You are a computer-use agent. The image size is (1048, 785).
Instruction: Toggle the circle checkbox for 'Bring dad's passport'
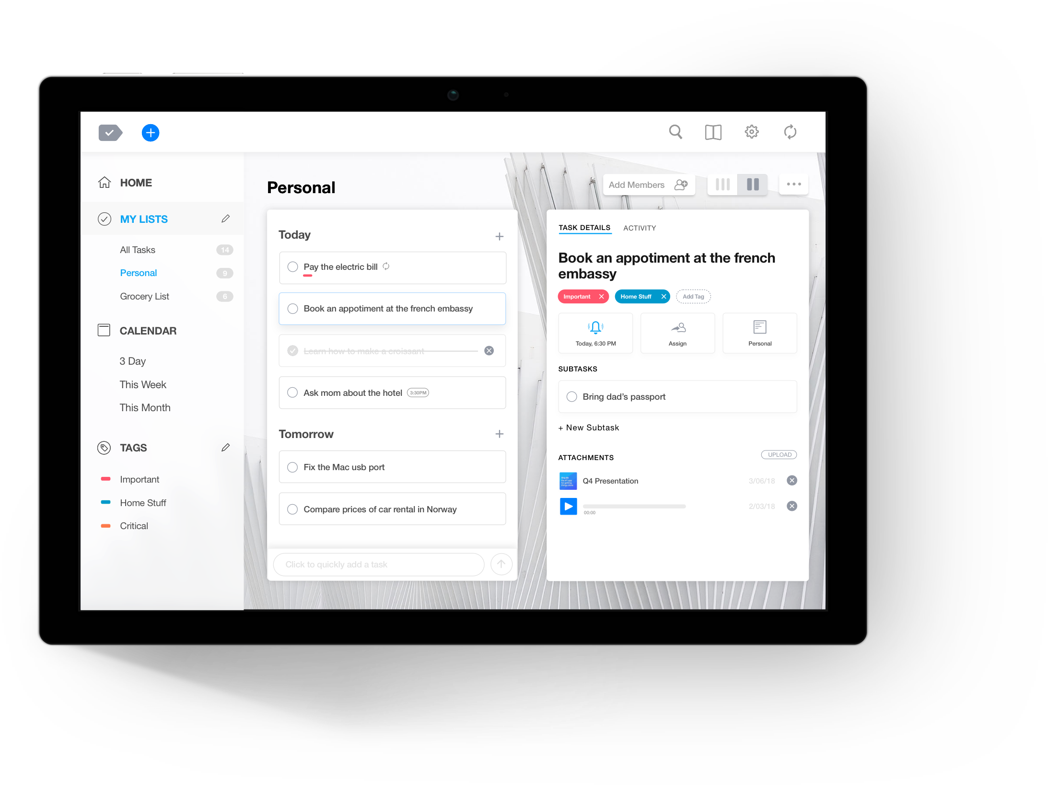click(x=572, y=397)
